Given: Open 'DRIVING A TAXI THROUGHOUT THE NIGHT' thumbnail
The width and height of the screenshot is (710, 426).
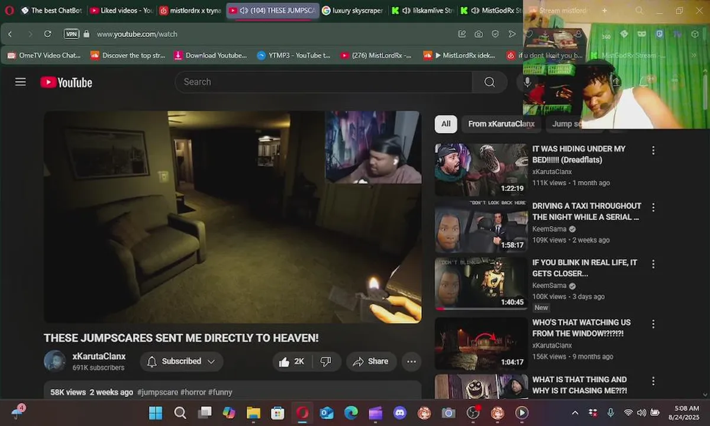Looking at the screenshot, I should (481, 227).
